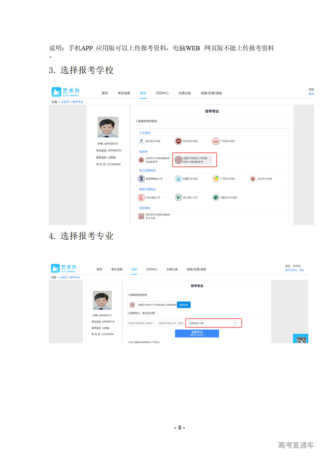The width and height of the screenshot is (323, 458).
Task: Click the 广西艺术学院 school icon
Action: point(216,179)
